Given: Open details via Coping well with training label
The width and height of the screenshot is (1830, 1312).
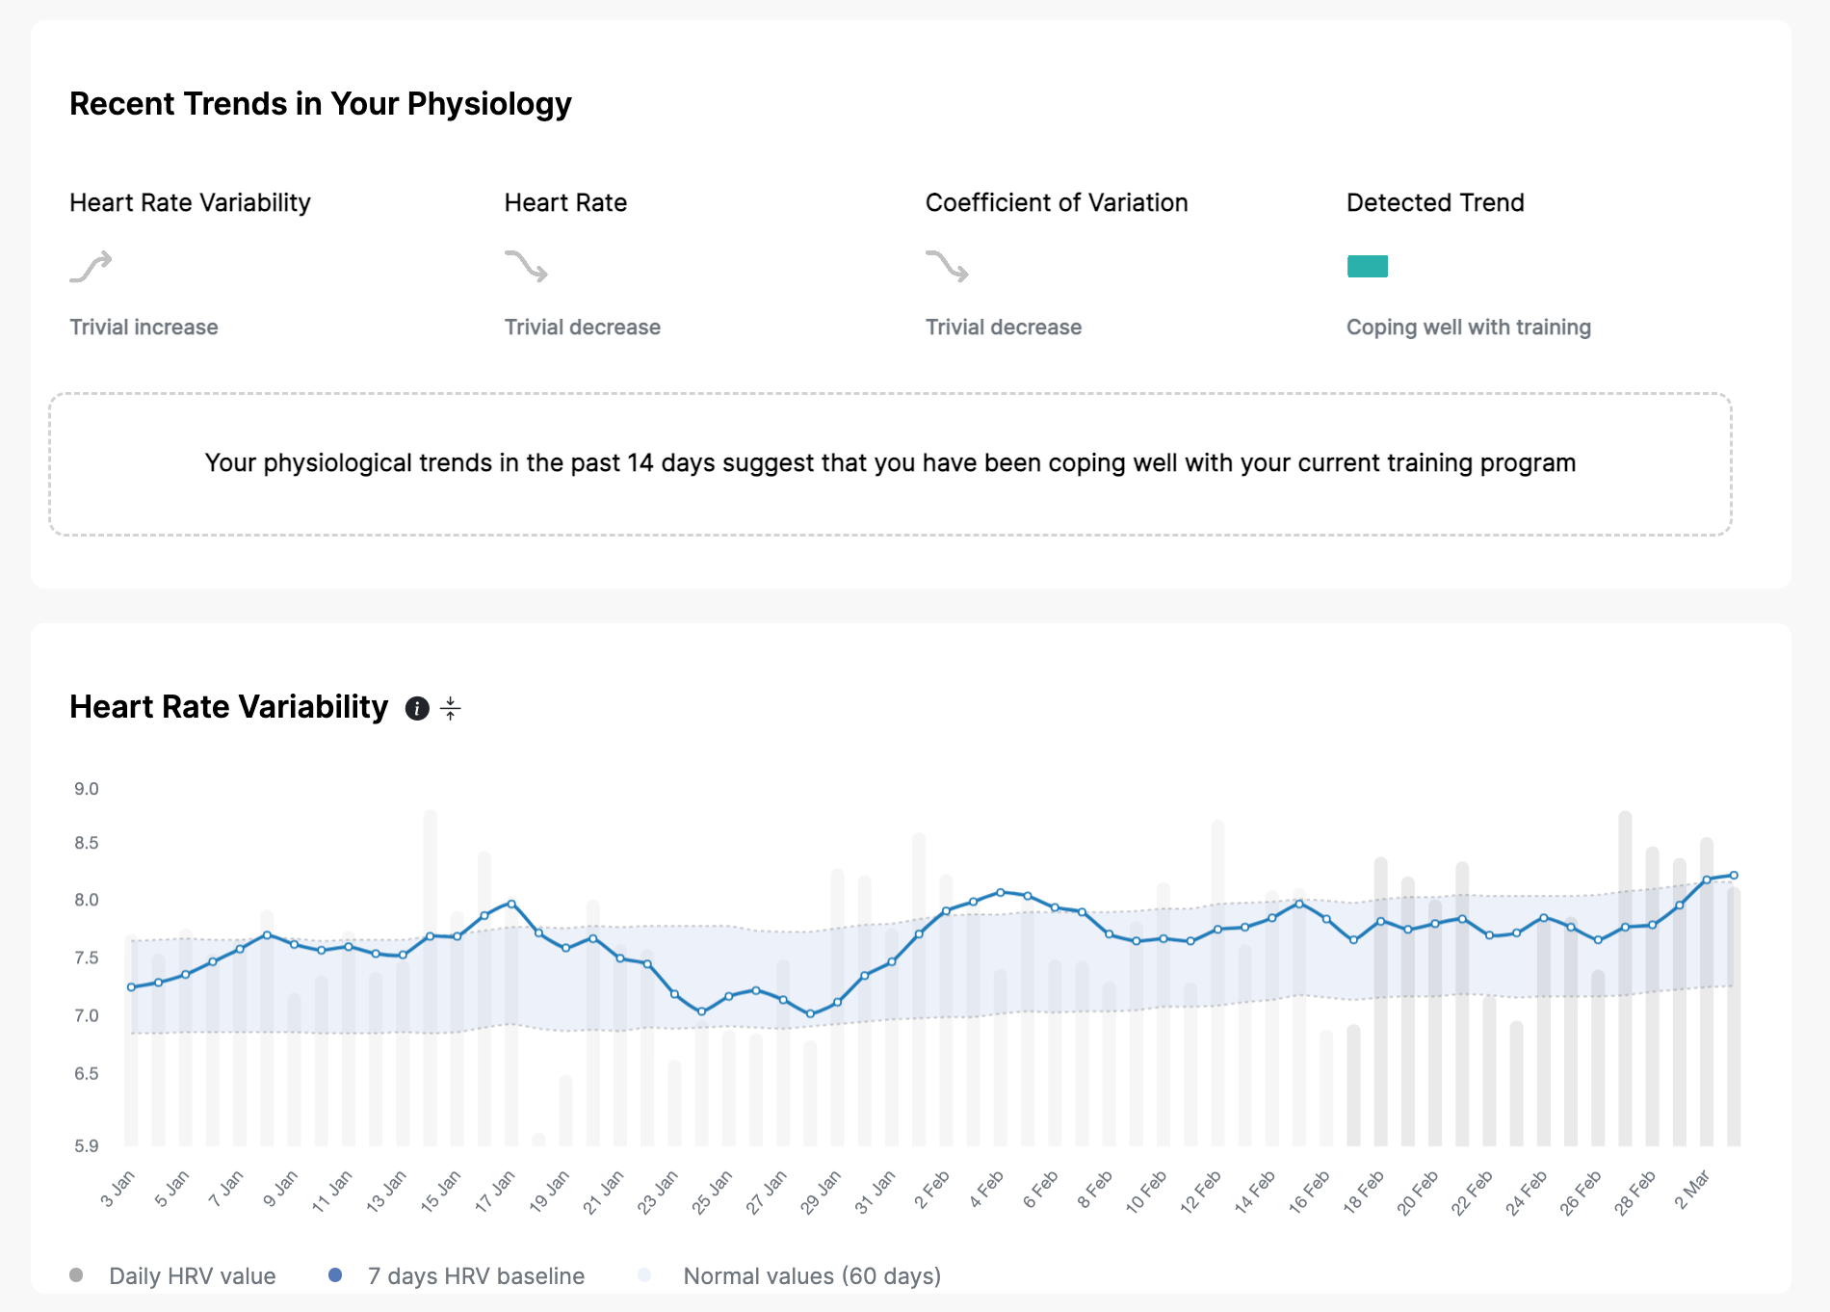Looking at the screenshot, I should [1469, 327].
